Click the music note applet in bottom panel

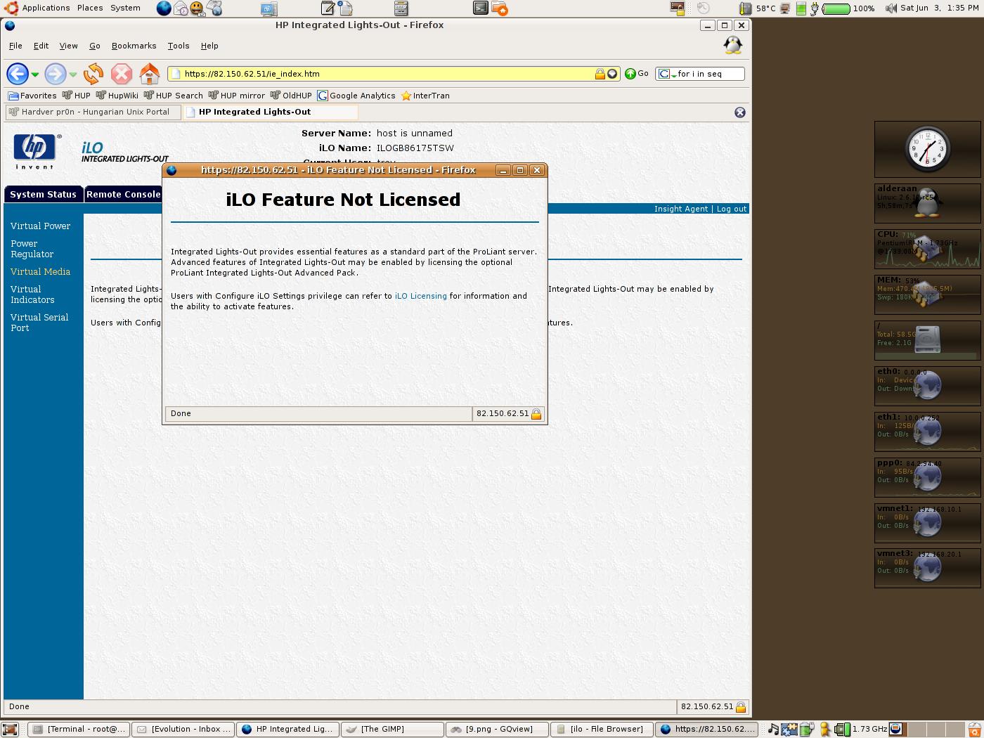click(x=773, y=730)
